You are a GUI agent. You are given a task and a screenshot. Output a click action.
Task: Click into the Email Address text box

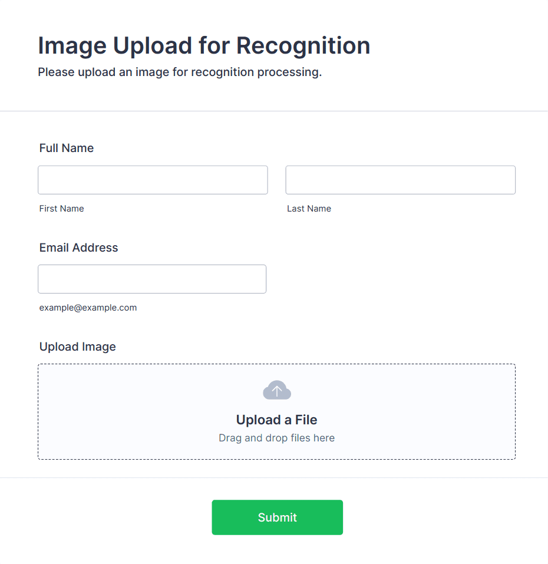click(x=152, y=279)
